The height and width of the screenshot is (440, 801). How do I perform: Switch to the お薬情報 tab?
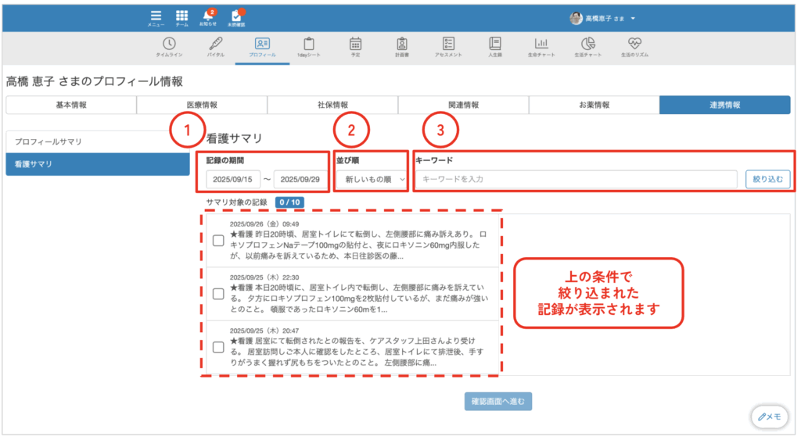tap(594, 105)
